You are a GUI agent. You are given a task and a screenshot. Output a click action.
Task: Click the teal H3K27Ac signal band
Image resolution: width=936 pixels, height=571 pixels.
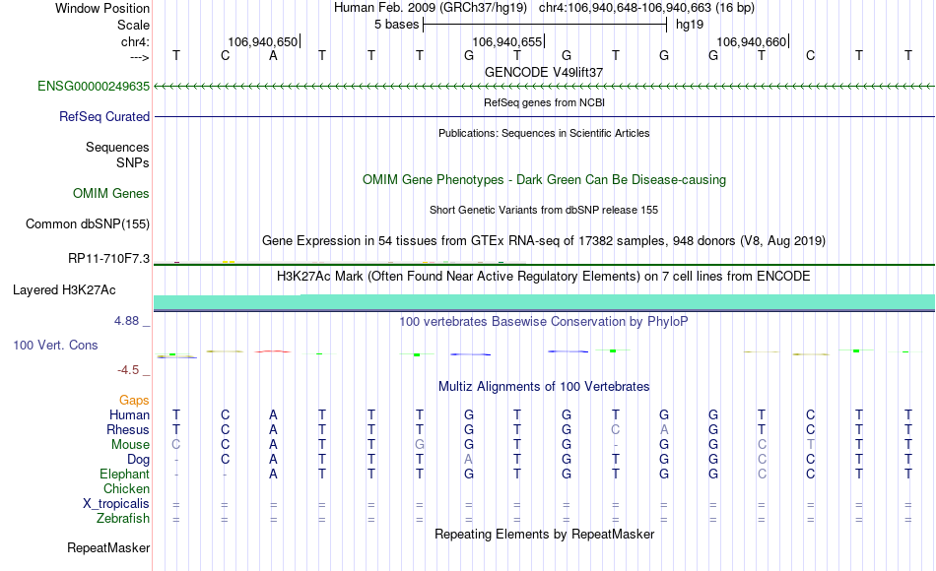coord(544,302)
